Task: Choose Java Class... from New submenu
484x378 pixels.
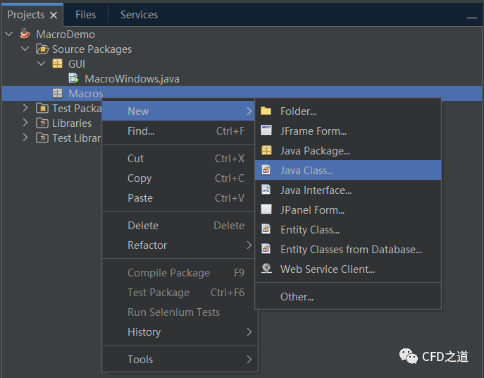Action: (x=306, y=171)
